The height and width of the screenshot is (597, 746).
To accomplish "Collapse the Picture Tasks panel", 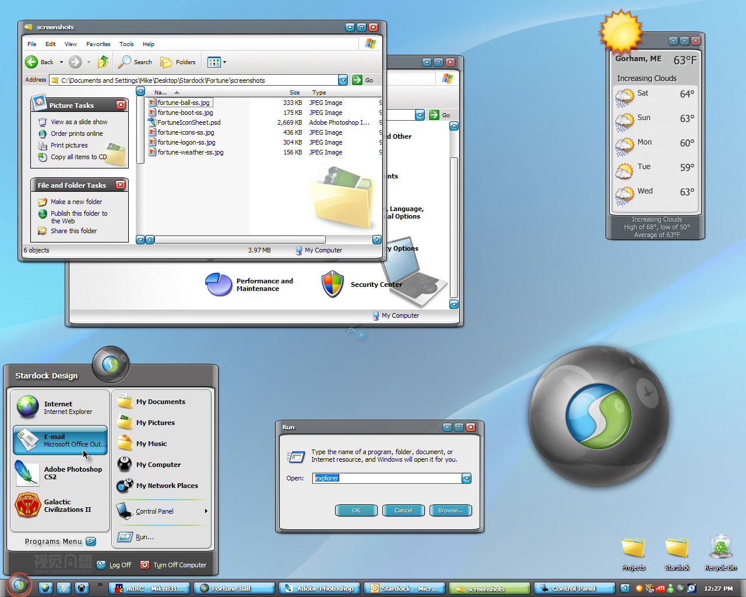I will [121, 105].
